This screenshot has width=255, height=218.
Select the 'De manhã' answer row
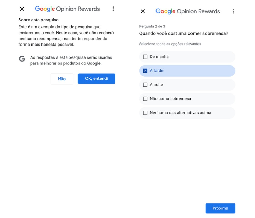(x=187, y=57)
